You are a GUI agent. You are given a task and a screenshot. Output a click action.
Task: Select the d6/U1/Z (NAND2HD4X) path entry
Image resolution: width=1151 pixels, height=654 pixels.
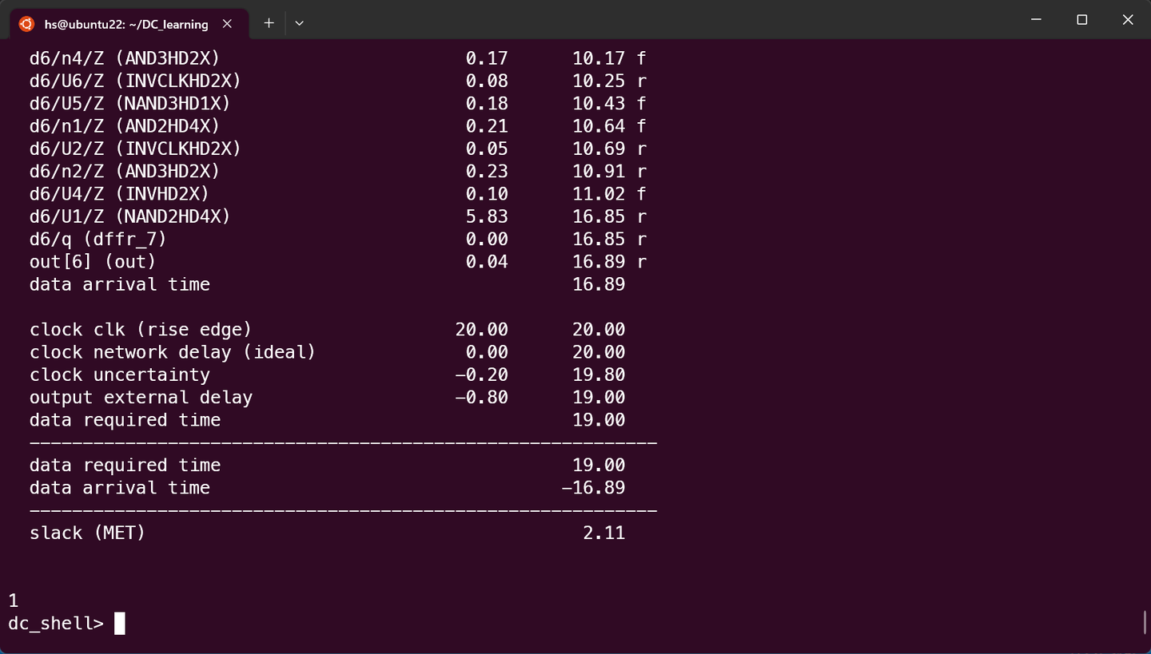(129, 216)
